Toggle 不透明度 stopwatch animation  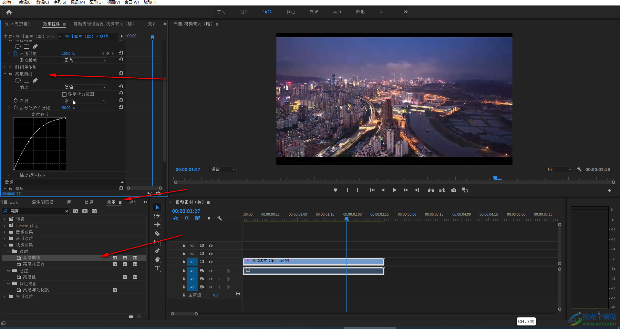click(x=15, y=53)
